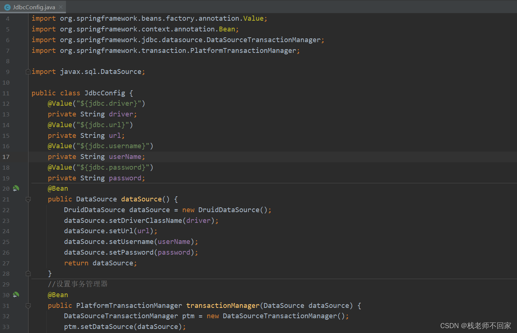517x333 pixels.
Task: Click the class name JdbcConfig in declaration
Action: pos(105,93)
